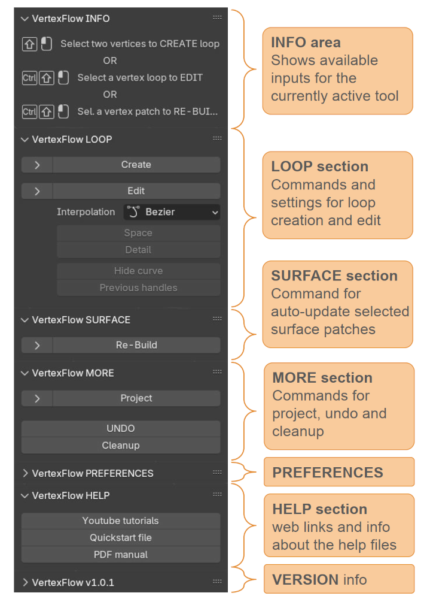Image resolution: width=424 pixels, height=599 pixels.
Task: Expand the Edit options arrow
Action: (x=37, y=191)
